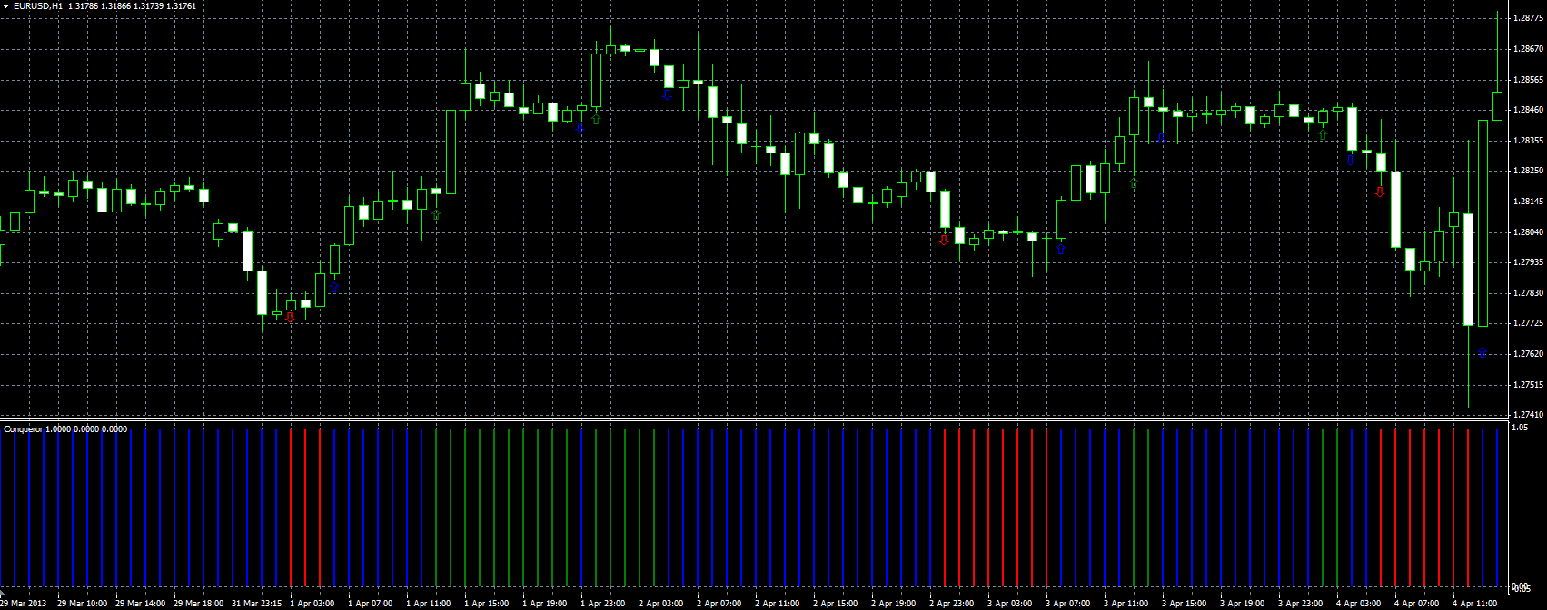
Task: Click the 29 Mar 18:00 time label
Action: coord(198,603)
